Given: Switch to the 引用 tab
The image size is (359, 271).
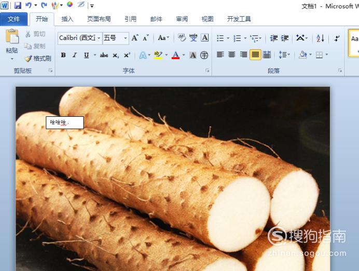Looking at the screenshot, I should pos(131,19).
